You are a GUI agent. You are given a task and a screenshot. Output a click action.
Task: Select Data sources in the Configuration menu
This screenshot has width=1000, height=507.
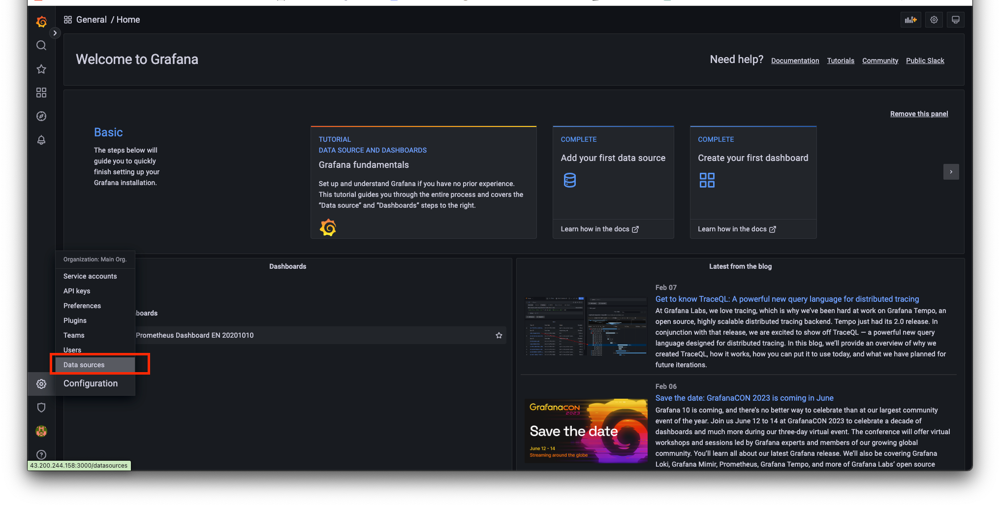click(x=95, y=365)
